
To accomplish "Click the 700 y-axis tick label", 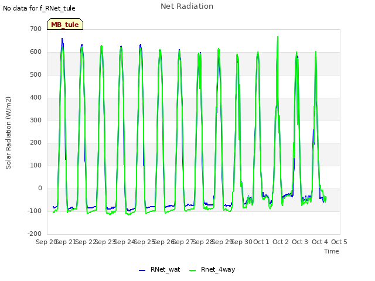I will [36, 29].
